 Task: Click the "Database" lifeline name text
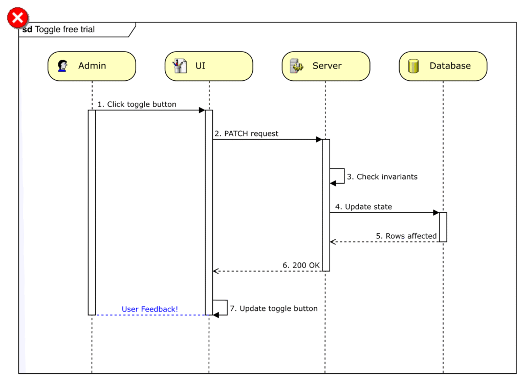tap(450, 66)
